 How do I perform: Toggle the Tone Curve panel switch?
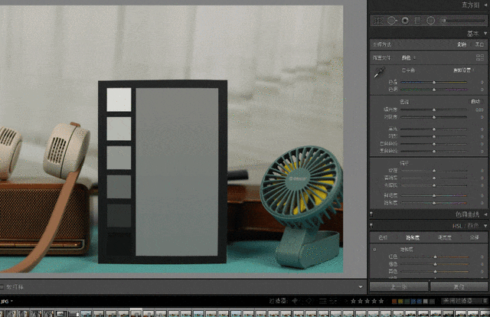click(371, 213)
